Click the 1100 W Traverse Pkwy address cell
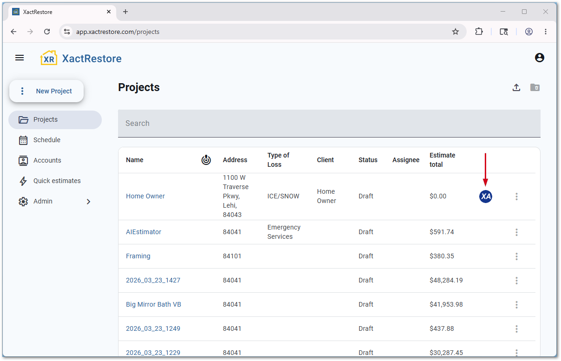Screen dimensions: 561x361 point(236,196)
